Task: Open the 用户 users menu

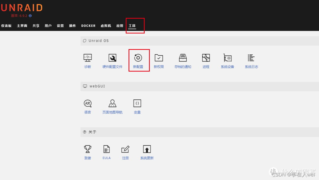Action: tap(48, 26)
